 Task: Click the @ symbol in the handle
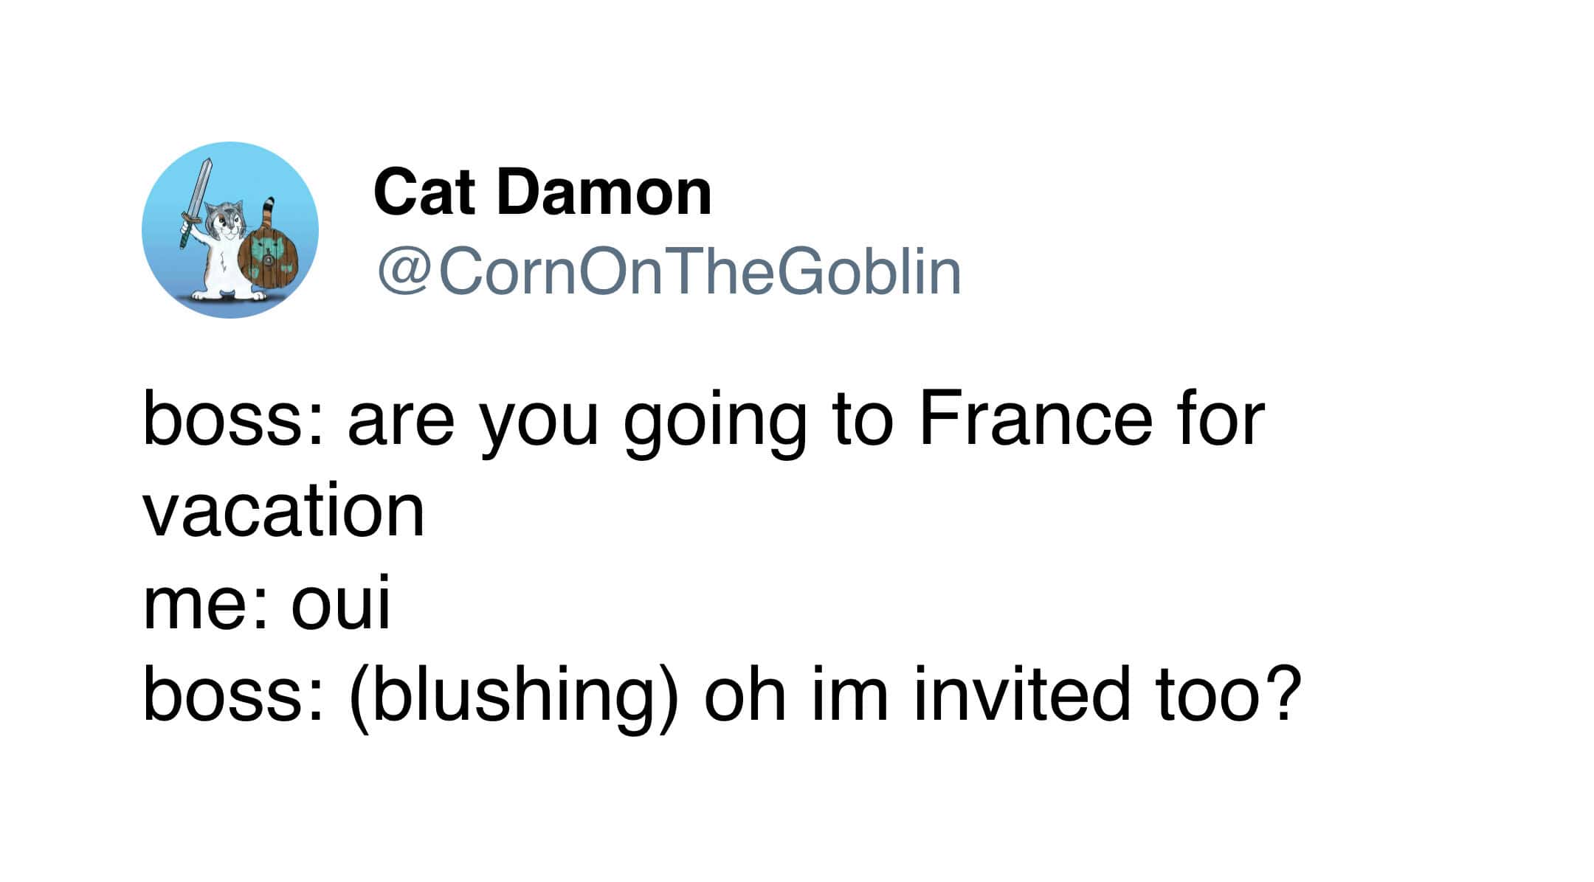point(404,273)
